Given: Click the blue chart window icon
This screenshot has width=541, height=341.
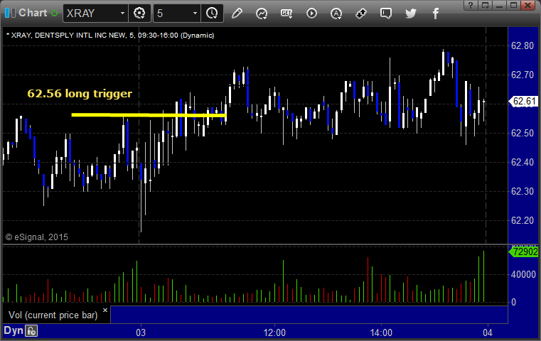Looking at the screenshot, I should coord(10,13).
